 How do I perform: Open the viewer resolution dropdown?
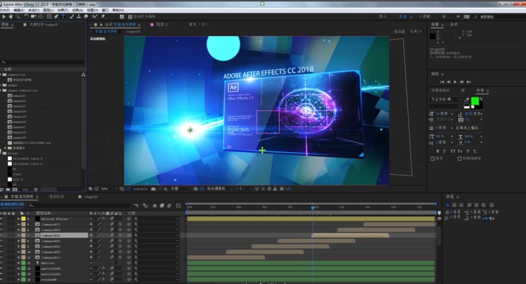(181, 189)
